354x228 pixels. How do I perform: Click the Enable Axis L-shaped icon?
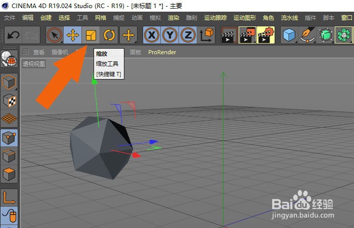click(9, 198)
